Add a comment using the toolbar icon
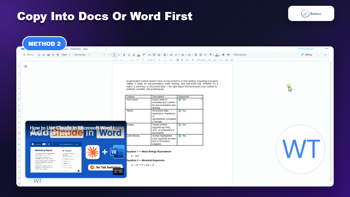The height and width of the screenshot is (197, 350). click(154, 55)
